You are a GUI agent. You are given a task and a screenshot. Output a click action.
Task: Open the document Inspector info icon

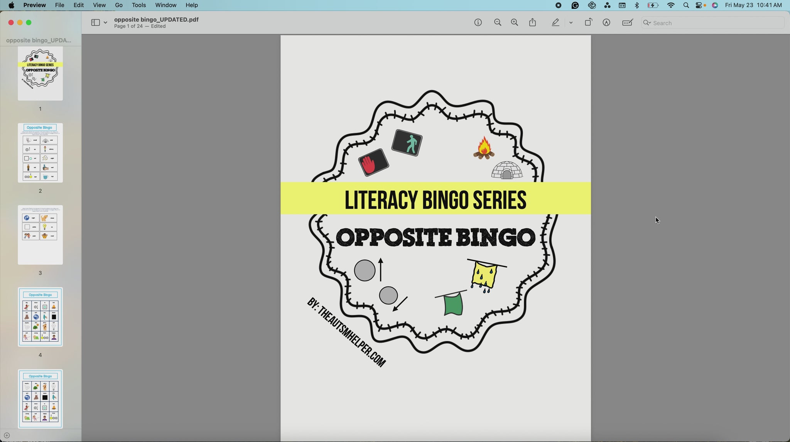point(478,23)
